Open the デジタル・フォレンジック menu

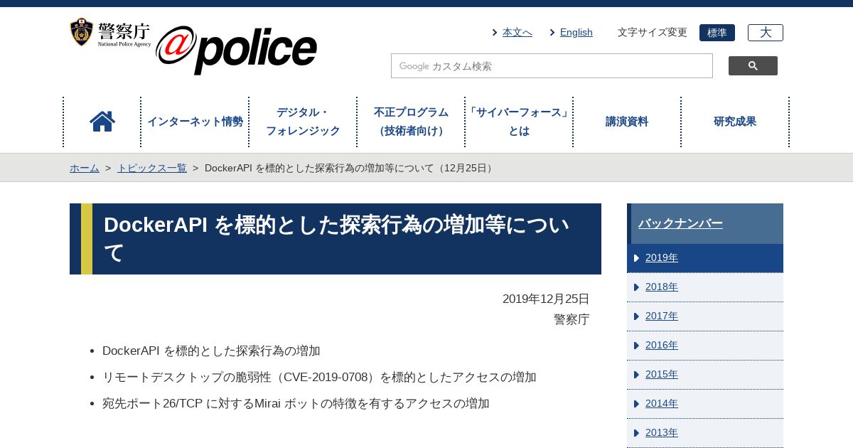[303, 122]
